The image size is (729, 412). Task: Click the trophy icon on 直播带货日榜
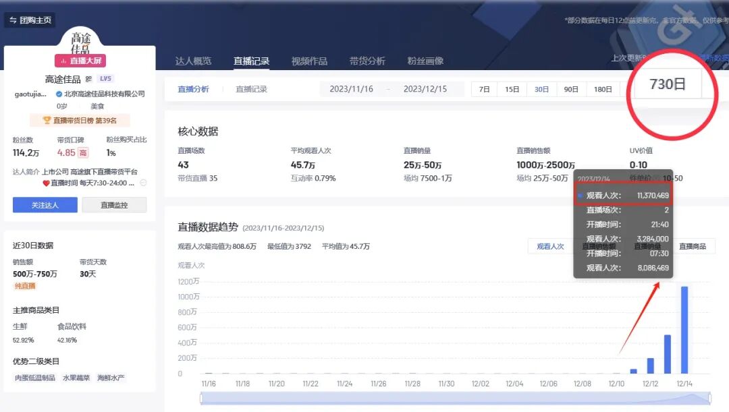pyautogui.click(x=47, y=120)
